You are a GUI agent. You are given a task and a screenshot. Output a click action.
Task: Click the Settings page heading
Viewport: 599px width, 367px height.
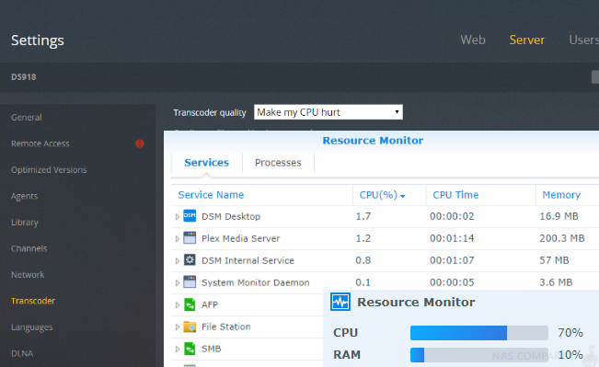(x=38, y=40)
